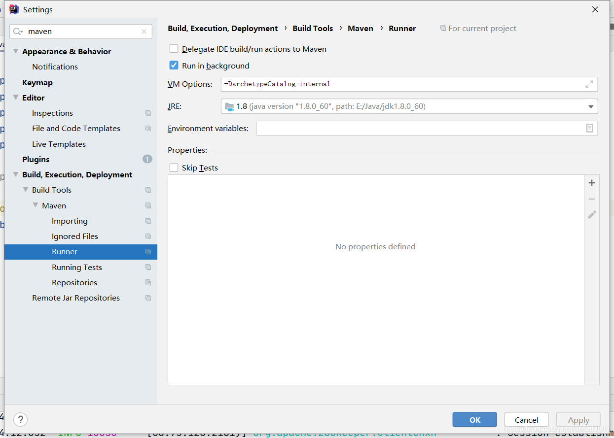Viewport: 614px width, 438px height.
Task: Click the 'No properties defined' placeholder text
Action: click(x=375, y=247)
